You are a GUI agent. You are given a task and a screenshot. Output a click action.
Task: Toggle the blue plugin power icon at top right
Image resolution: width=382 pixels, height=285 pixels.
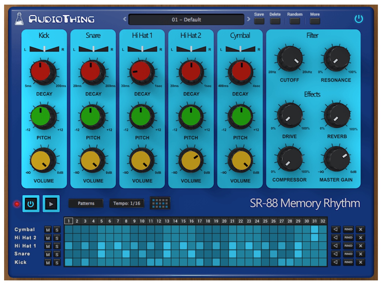(x=358, y=19)
